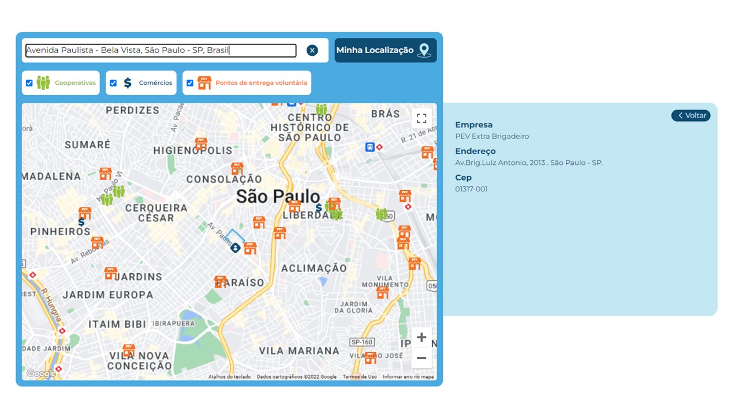739x415 pixels.
Task: Toggle the Comércios filter checkbox
Action: pos(113,83)
